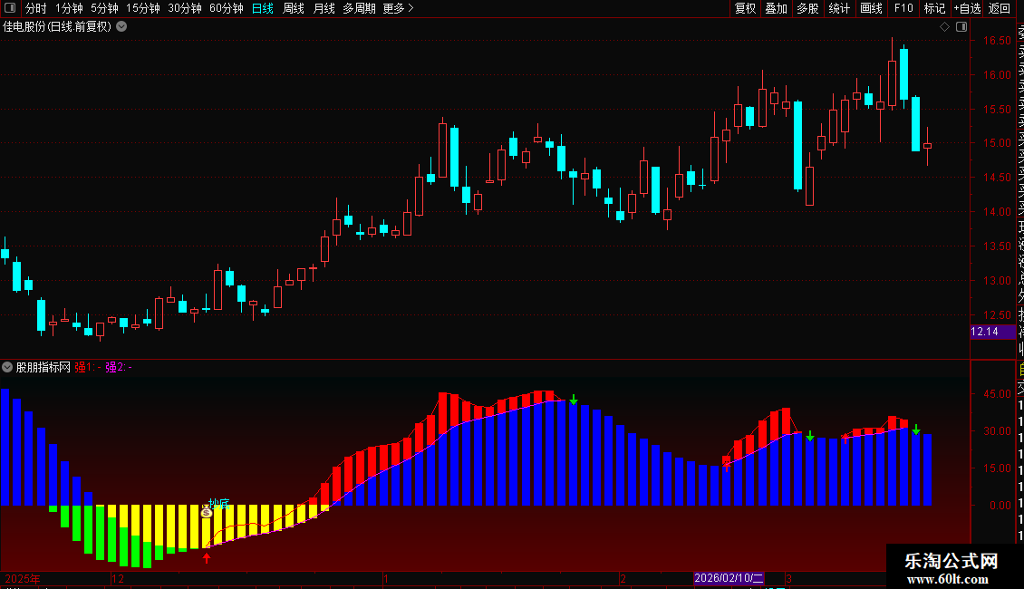Switch to 月线 monthly chart
Viewport: 1024px width, 589px height.
[x=324, y=8]
